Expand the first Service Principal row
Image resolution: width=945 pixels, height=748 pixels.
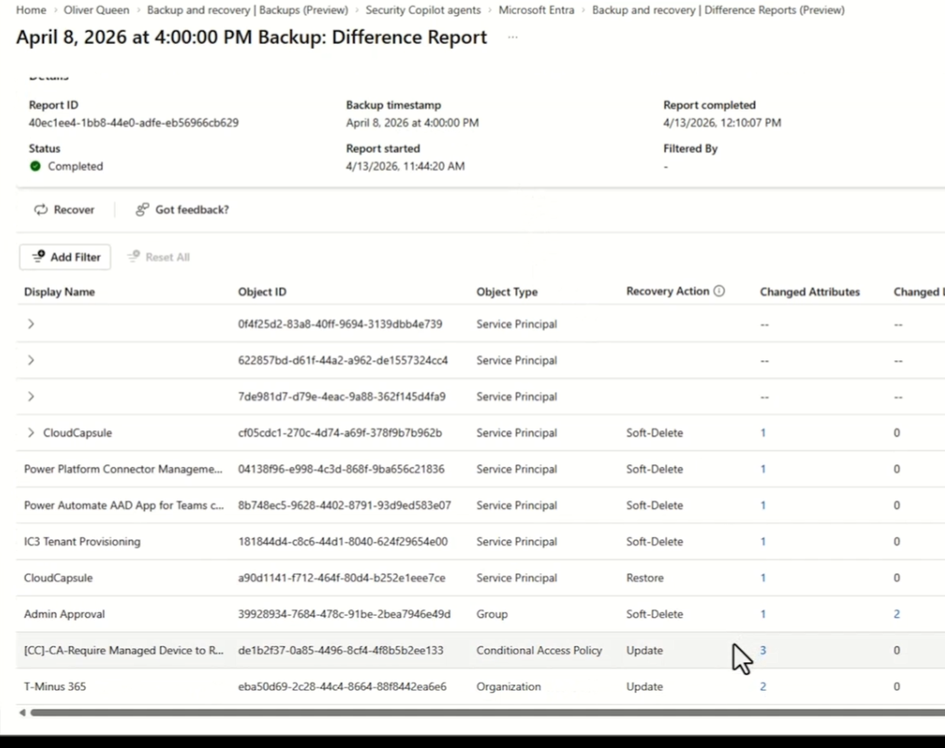click(31, 324)
